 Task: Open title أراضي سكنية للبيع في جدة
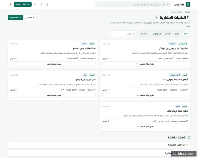pos(175,79)
